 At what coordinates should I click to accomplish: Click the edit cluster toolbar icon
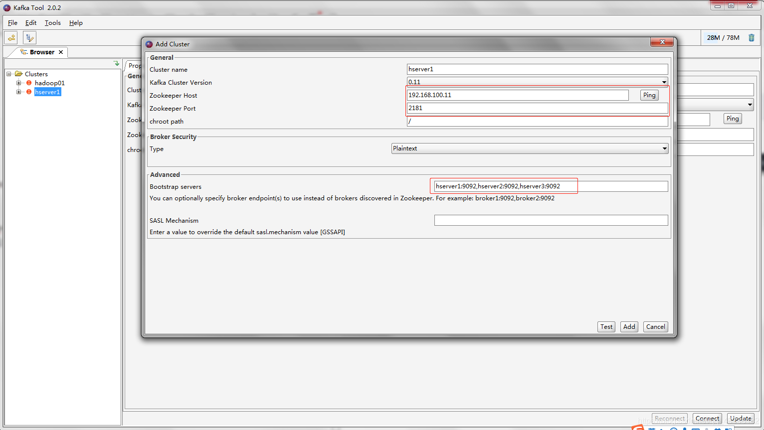click(x=29, y=38)
